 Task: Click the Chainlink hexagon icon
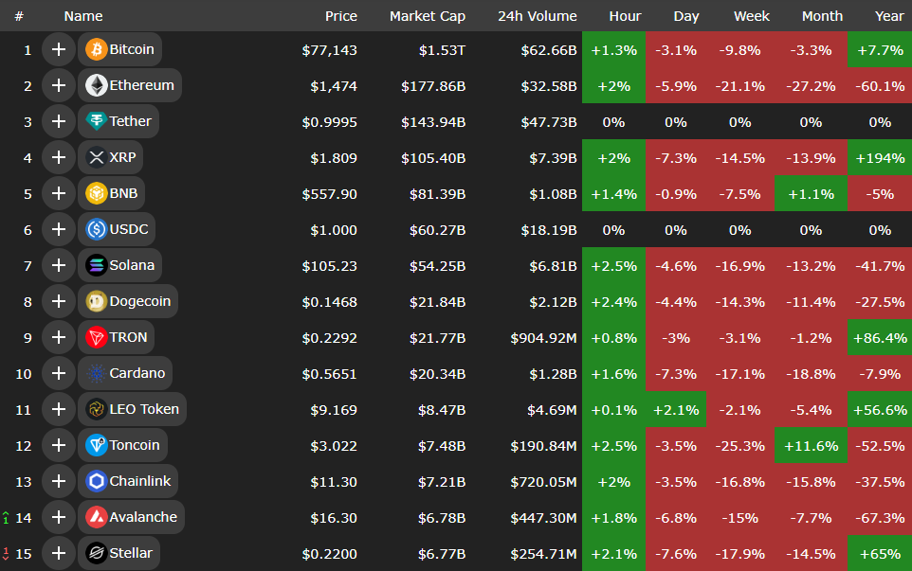(x=97, y=481)
